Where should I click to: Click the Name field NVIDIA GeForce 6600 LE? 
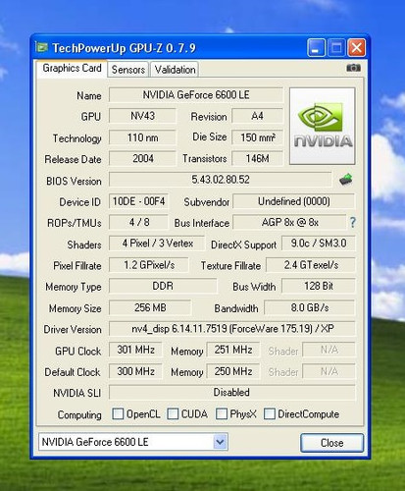tap(196, 95)
